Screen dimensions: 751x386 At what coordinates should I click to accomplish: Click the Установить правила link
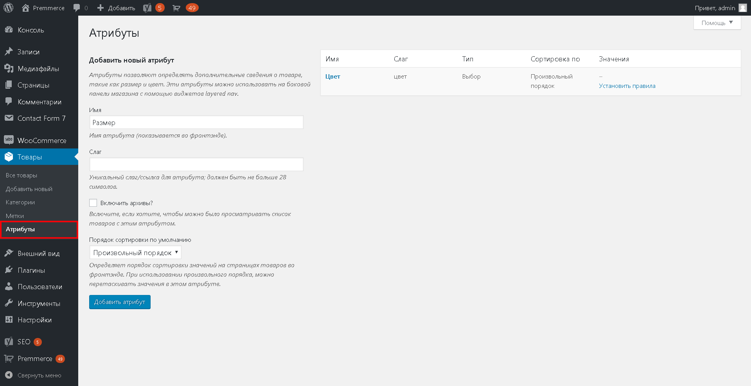coord(627,86)
